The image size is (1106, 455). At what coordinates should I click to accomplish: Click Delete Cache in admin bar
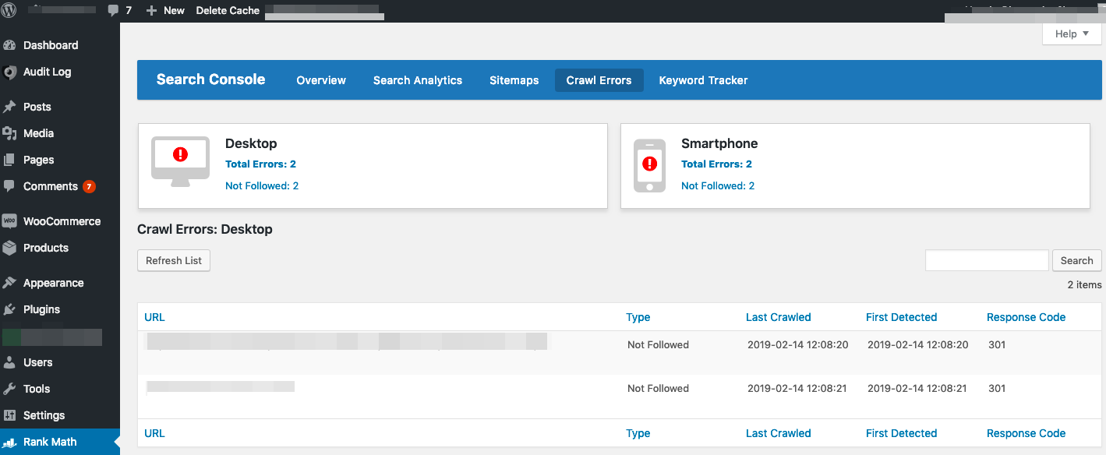(228, 11)
